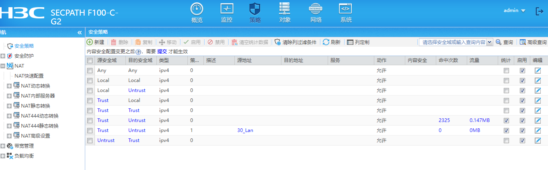The image size is (548, 170).
Task: Tick the select-all checkbox in table header
Action: click(90, 60)
